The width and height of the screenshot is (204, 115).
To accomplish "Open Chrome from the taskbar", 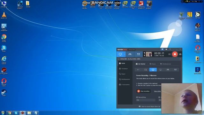I will [9, 113].
